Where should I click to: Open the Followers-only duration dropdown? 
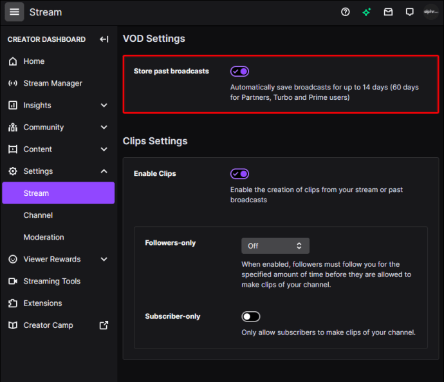[275, 245]
